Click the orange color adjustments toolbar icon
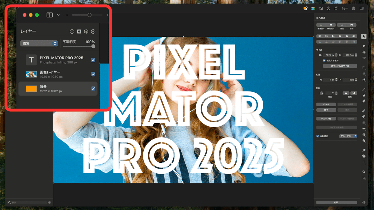This screenshot has height=210, width=374. click(306, 8)
